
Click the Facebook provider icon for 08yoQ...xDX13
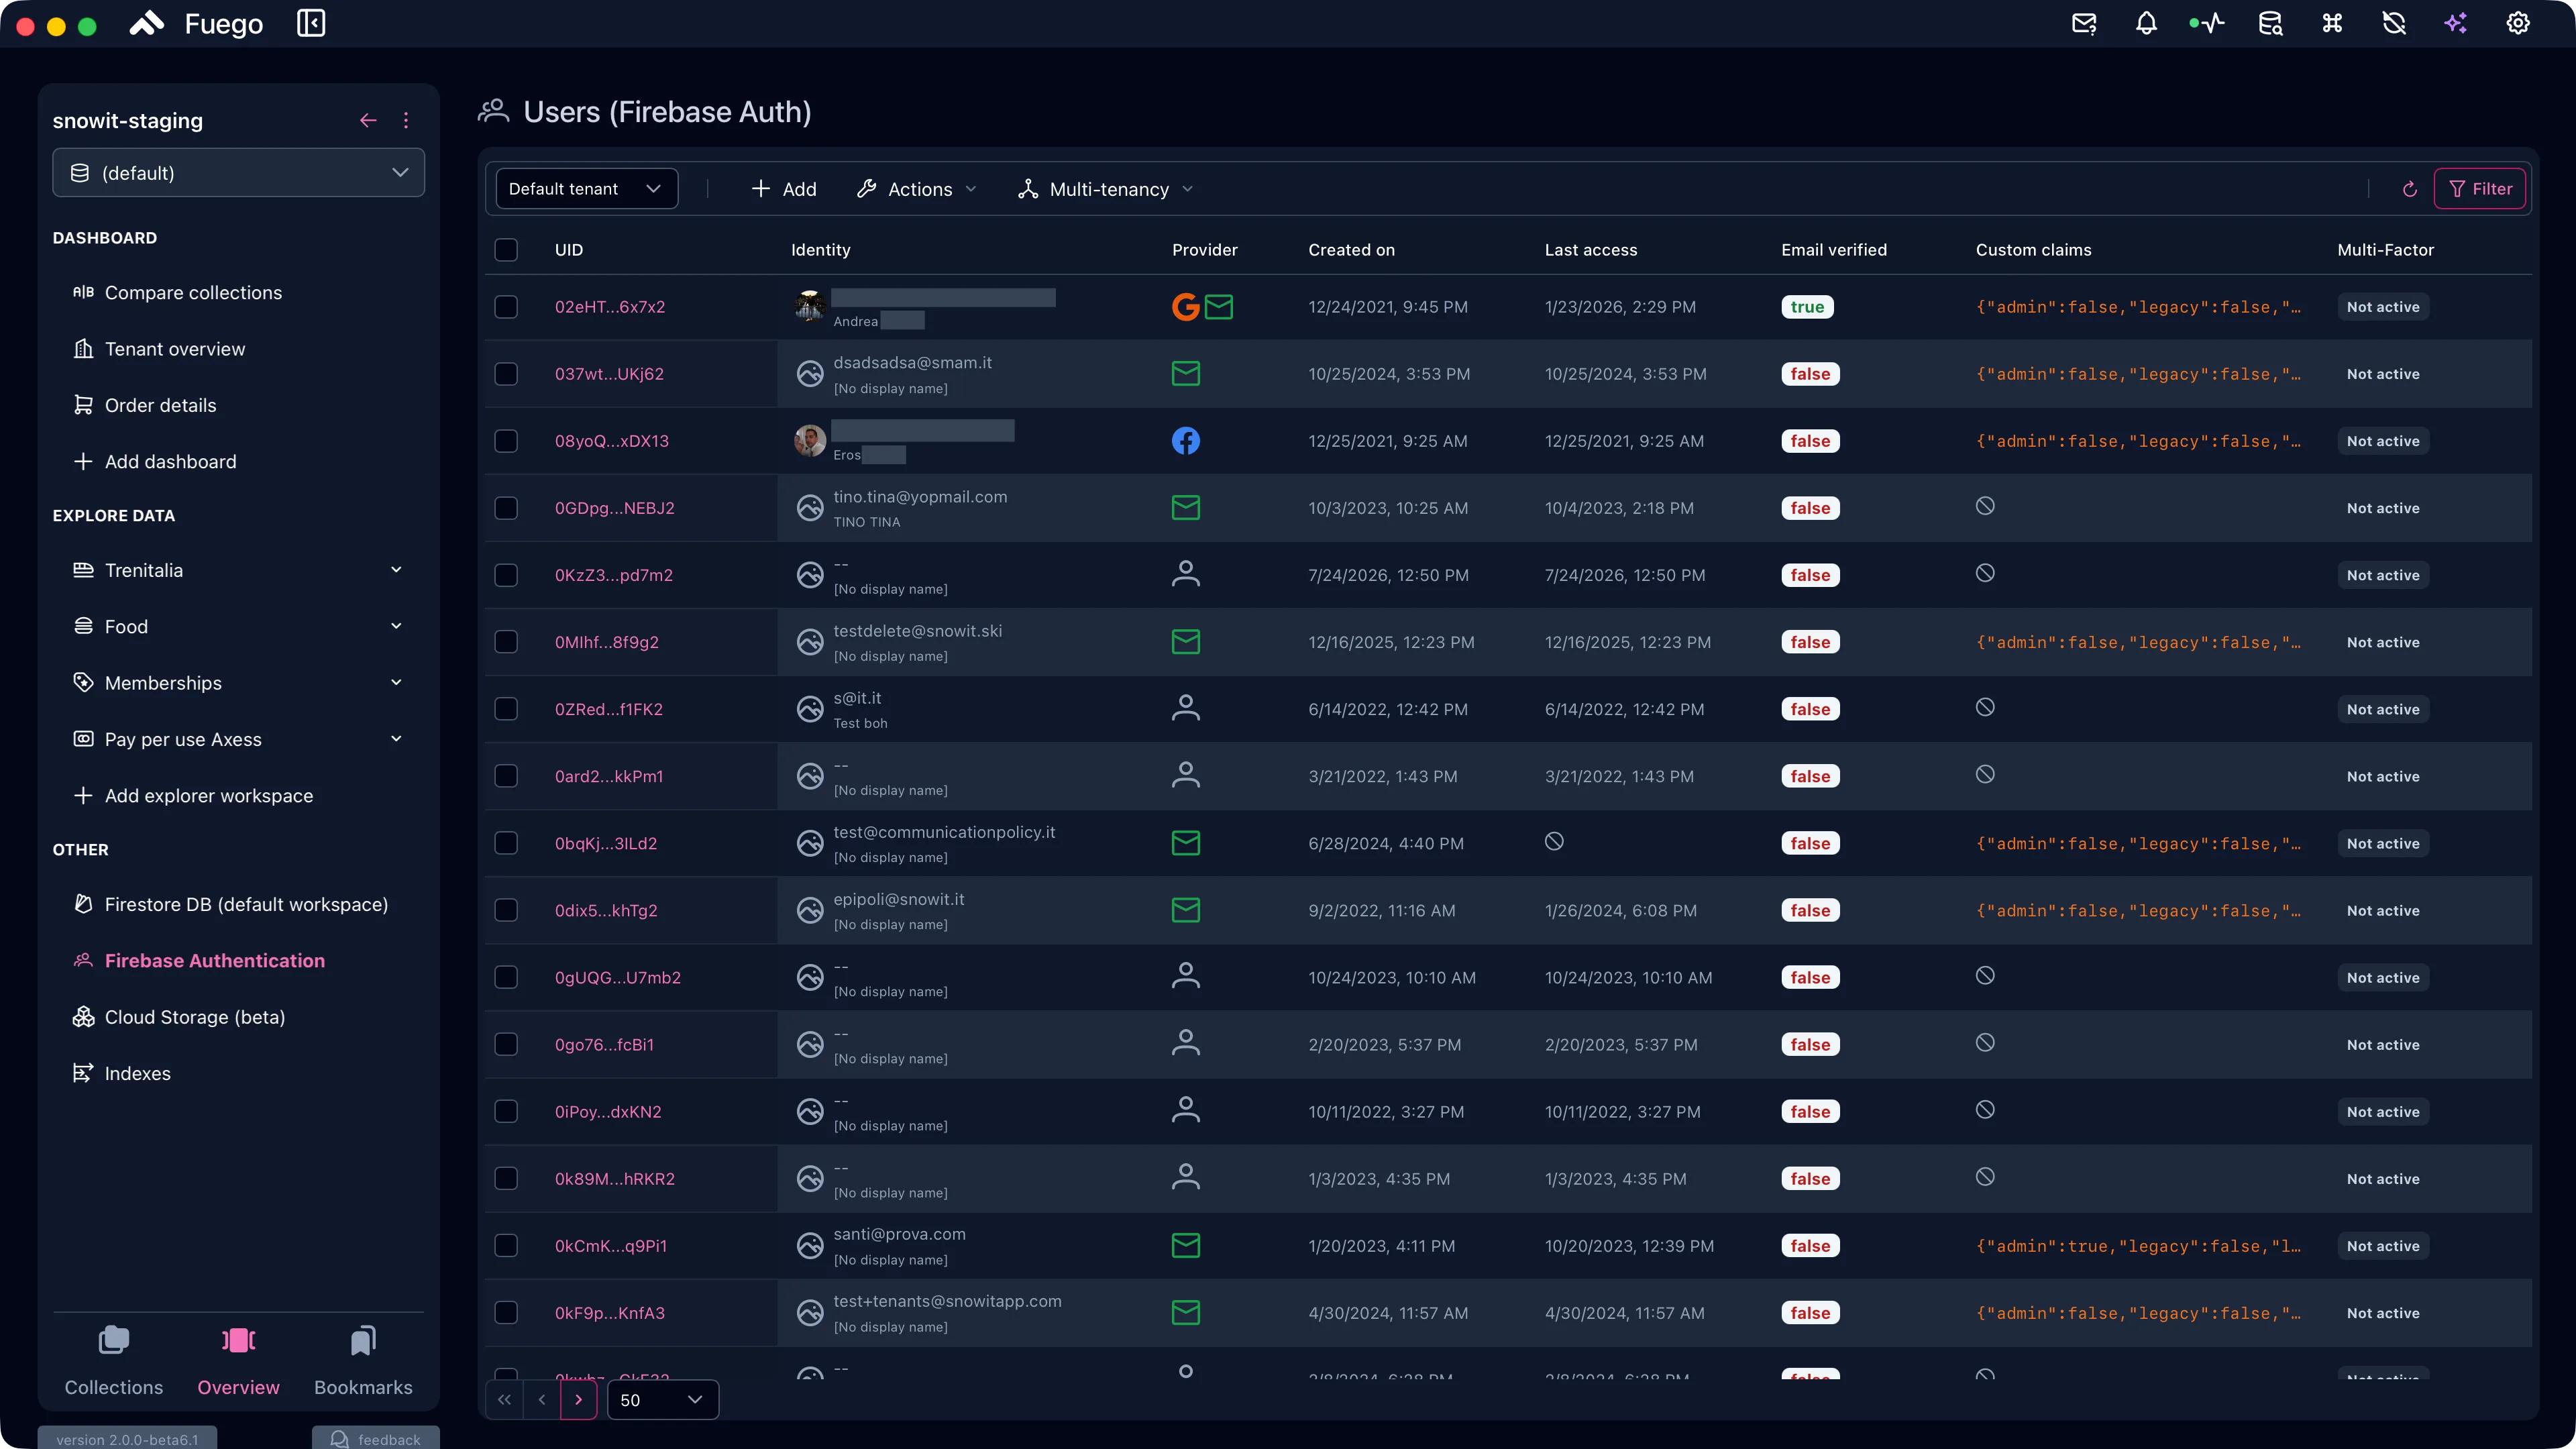(x=1186, y=440)
